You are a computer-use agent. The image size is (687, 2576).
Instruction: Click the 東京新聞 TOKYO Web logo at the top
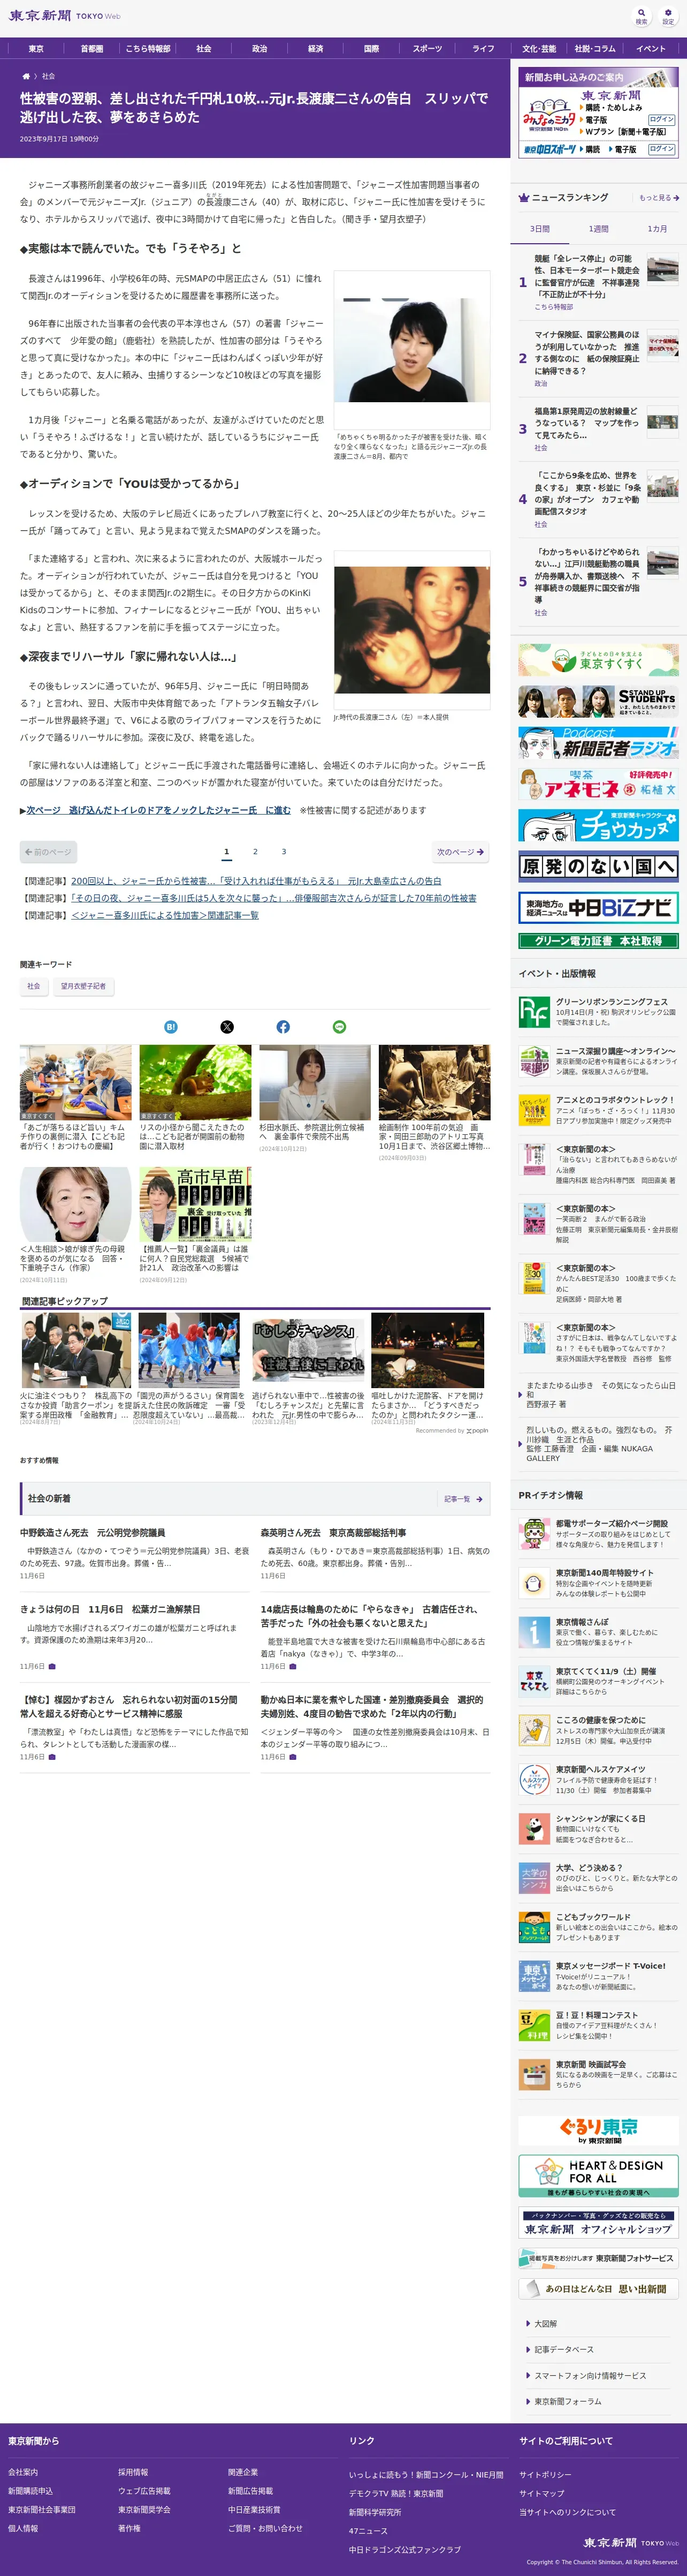click(64, 16)
